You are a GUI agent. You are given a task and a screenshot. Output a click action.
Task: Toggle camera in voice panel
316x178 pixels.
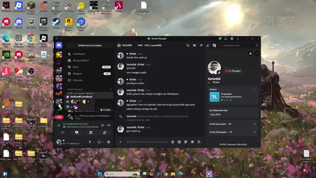coord(63,133)
